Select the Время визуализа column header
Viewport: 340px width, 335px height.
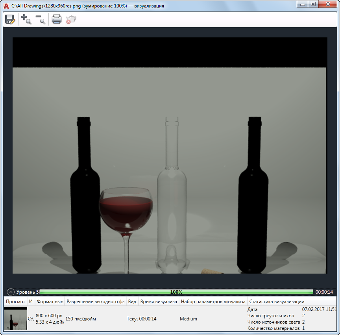click(159, 302)
